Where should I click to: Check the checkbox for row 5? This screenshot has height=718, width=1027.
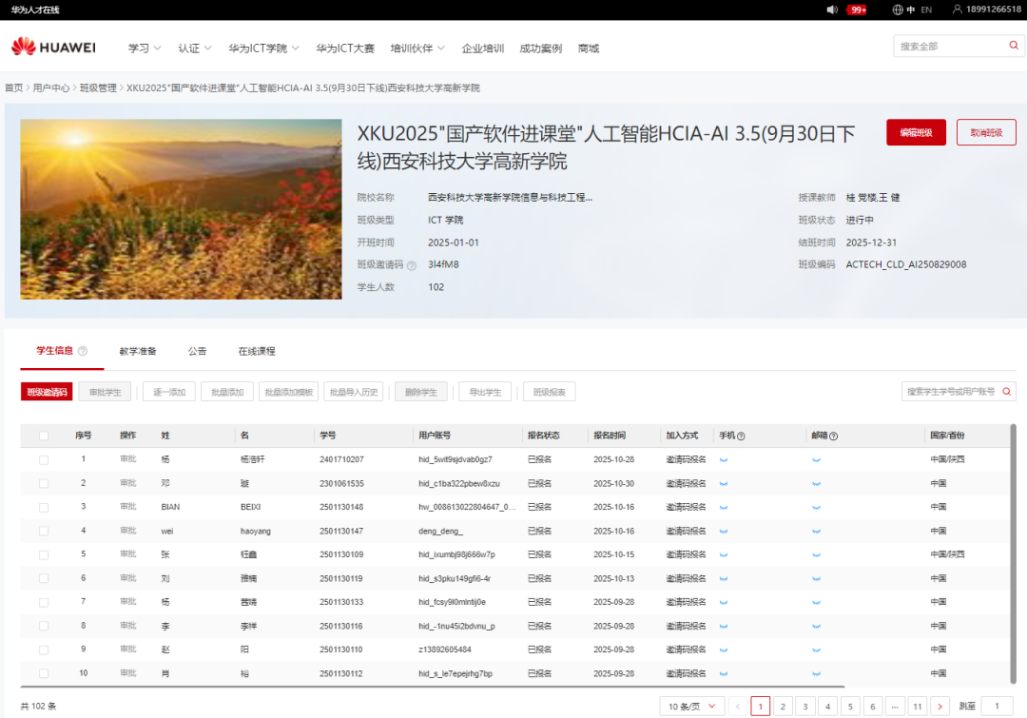(44, 554)
